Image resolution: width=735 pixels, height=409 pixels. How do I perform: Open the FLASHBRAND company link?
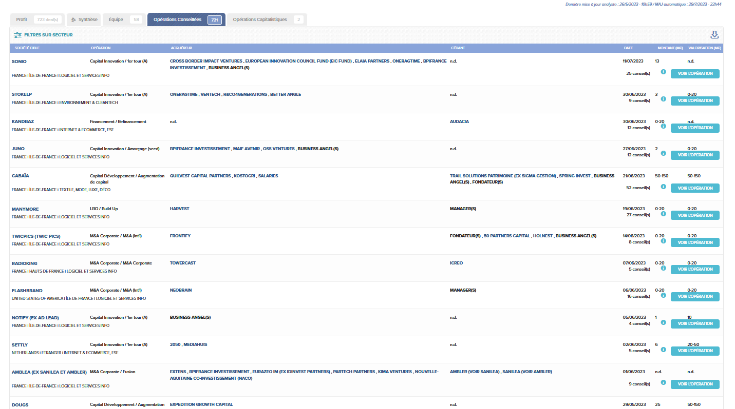click(x=27, y=291)
